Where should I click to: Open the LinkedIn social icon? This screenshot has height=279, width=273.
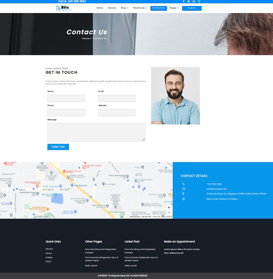194,1
